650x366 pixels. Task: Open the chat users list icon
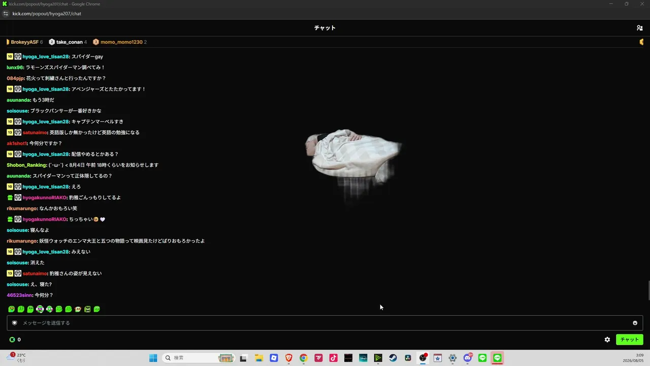[x=639, y=28]
